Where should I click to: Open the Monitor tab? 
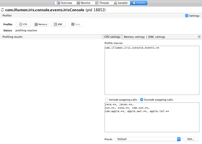[x=83, y=3]
